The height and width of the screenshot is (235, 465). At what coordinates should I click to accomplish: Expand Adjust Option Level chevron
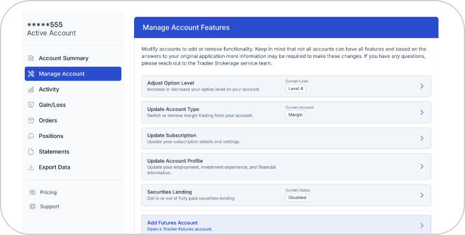[x=422, y=86]
